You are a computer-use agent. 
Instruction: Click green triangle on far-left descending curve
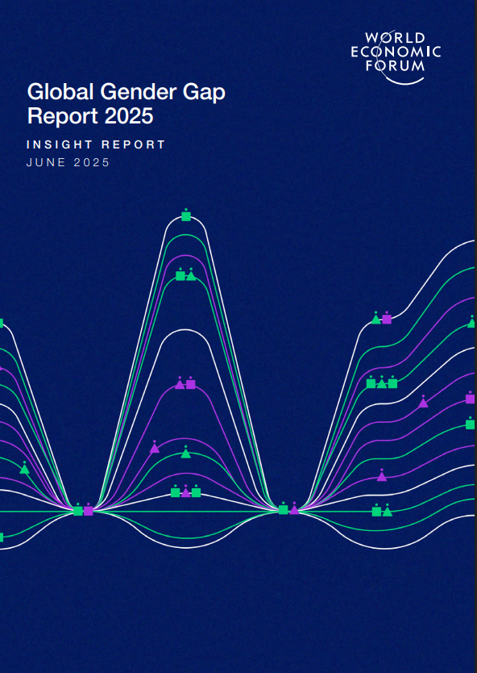24,469
